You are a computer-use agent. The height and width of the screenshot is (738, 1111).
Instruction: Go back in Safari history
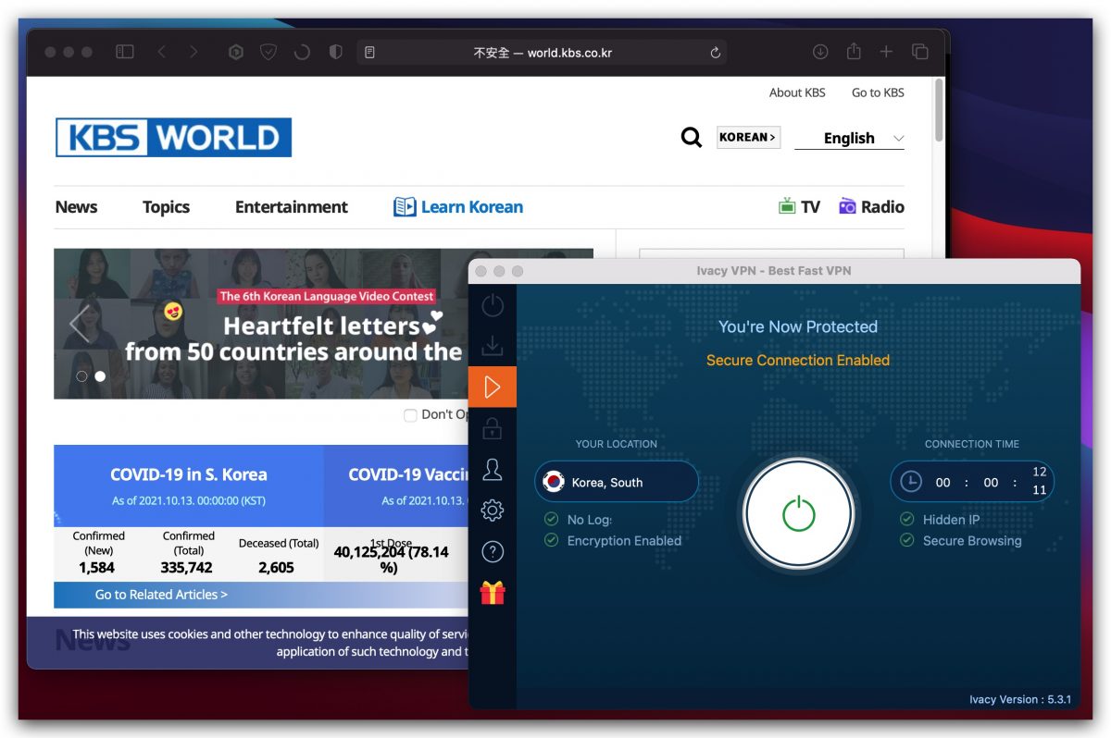(162, 53)
